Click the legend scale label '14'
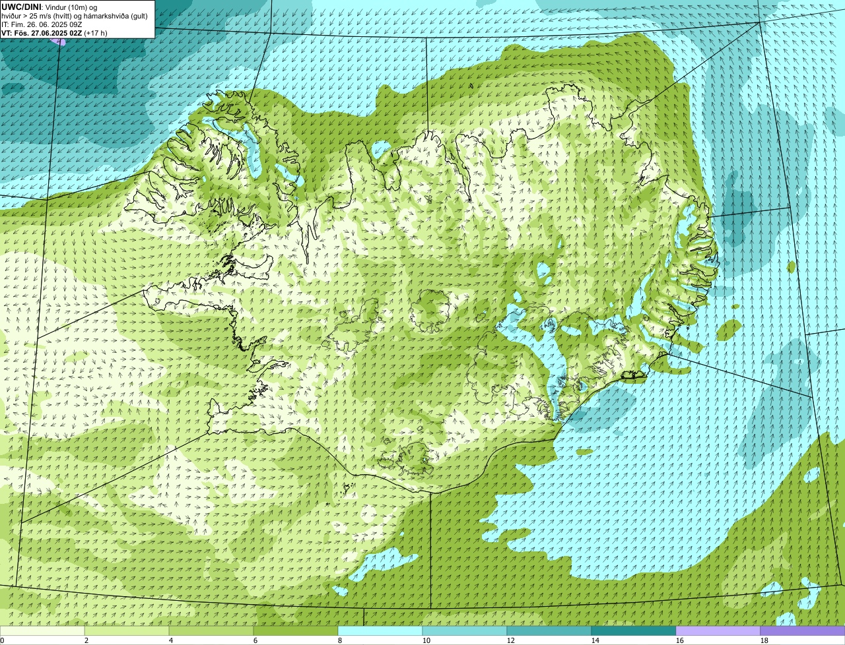Viewport: 845px width, 645px height. (595, 640)
